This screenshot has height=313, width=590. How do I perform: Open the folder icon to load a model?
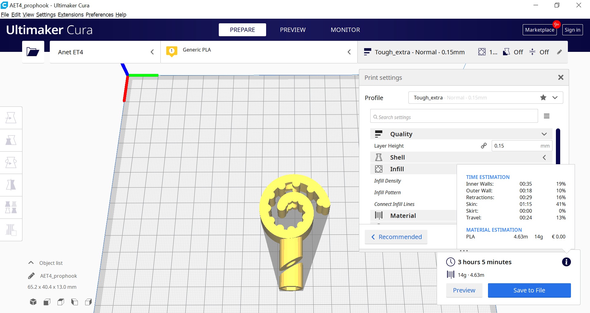coord(33,52)
